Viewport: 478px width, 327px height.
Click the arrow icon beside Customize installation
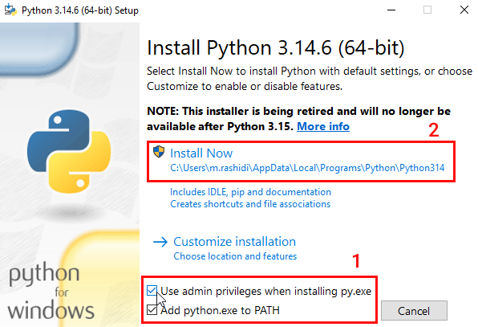(160, 242)
